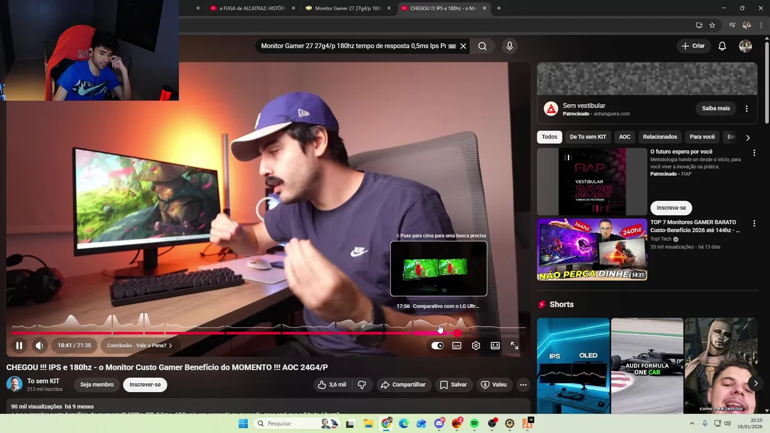Expand chapter 'Conclusão - Vale a Pena?'
Screen dimensions: 770x433
(x=140, y=346)
